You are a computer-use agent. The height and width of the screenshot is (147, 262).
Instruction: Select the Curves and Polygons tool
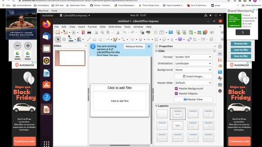point(115,40)
